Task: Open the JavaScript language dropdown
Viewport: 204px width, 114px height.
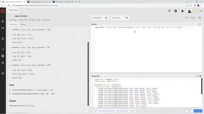Action: 99,18
